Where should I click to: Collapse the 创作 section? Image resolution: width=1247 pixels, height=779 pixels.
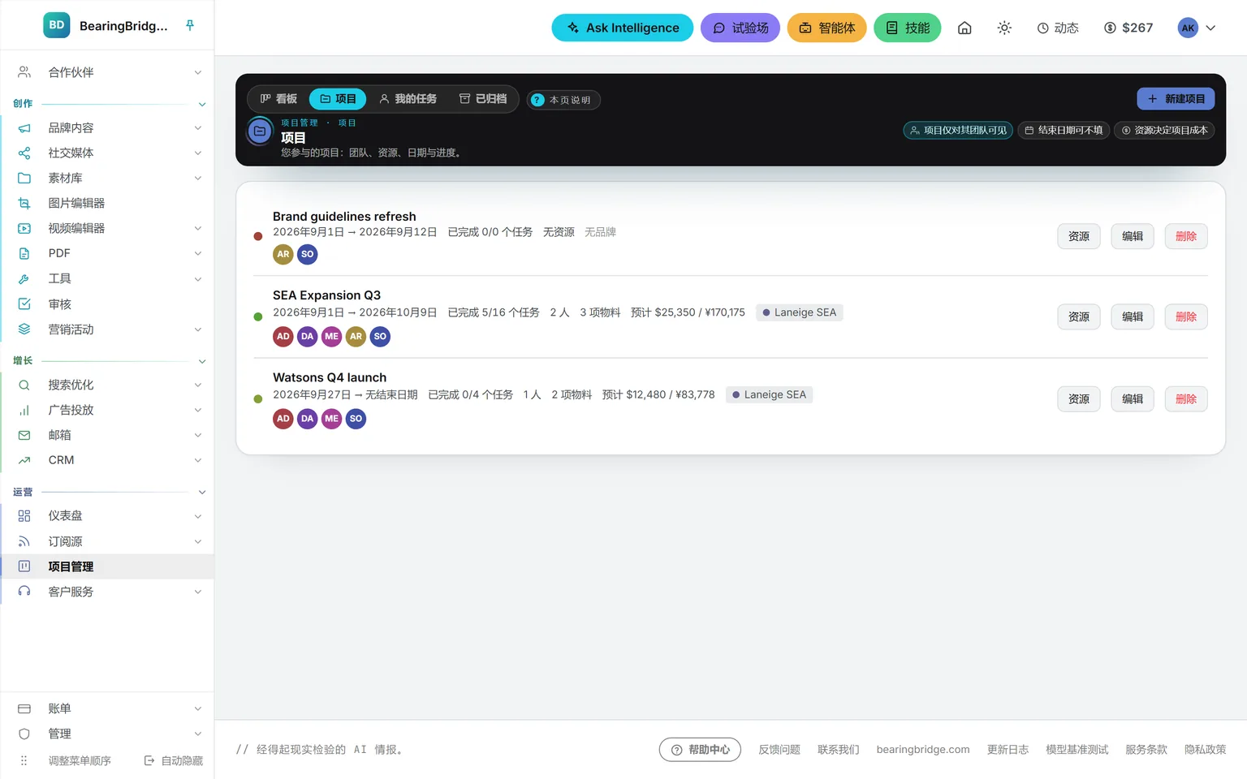click(x=202, y=104)
